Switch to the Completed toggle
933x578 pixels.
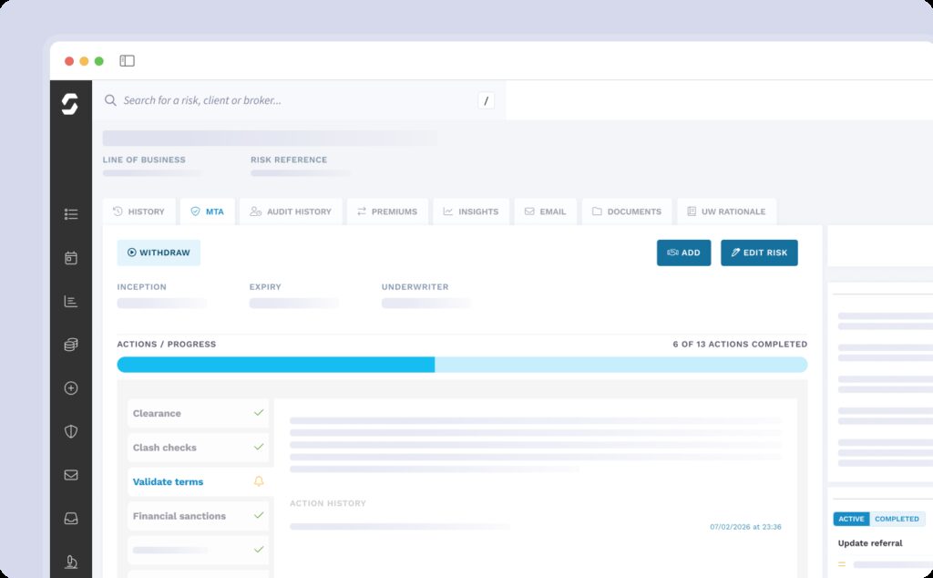pos(897,519)
